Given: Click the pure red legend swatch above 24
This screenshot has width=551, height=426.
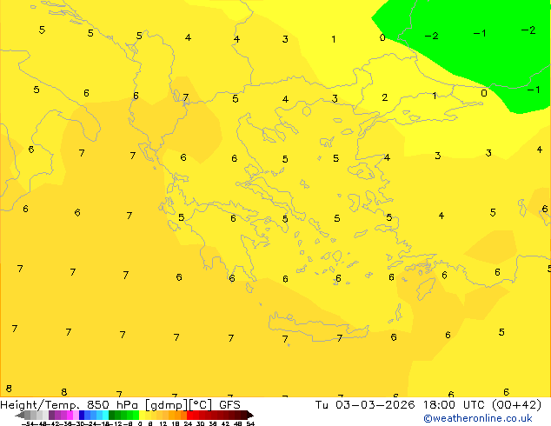Looking at the screenshot, I should point(189,415).
